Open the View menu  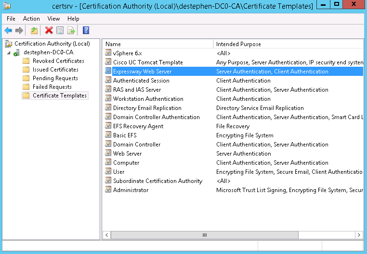click(x=53, y=19)
